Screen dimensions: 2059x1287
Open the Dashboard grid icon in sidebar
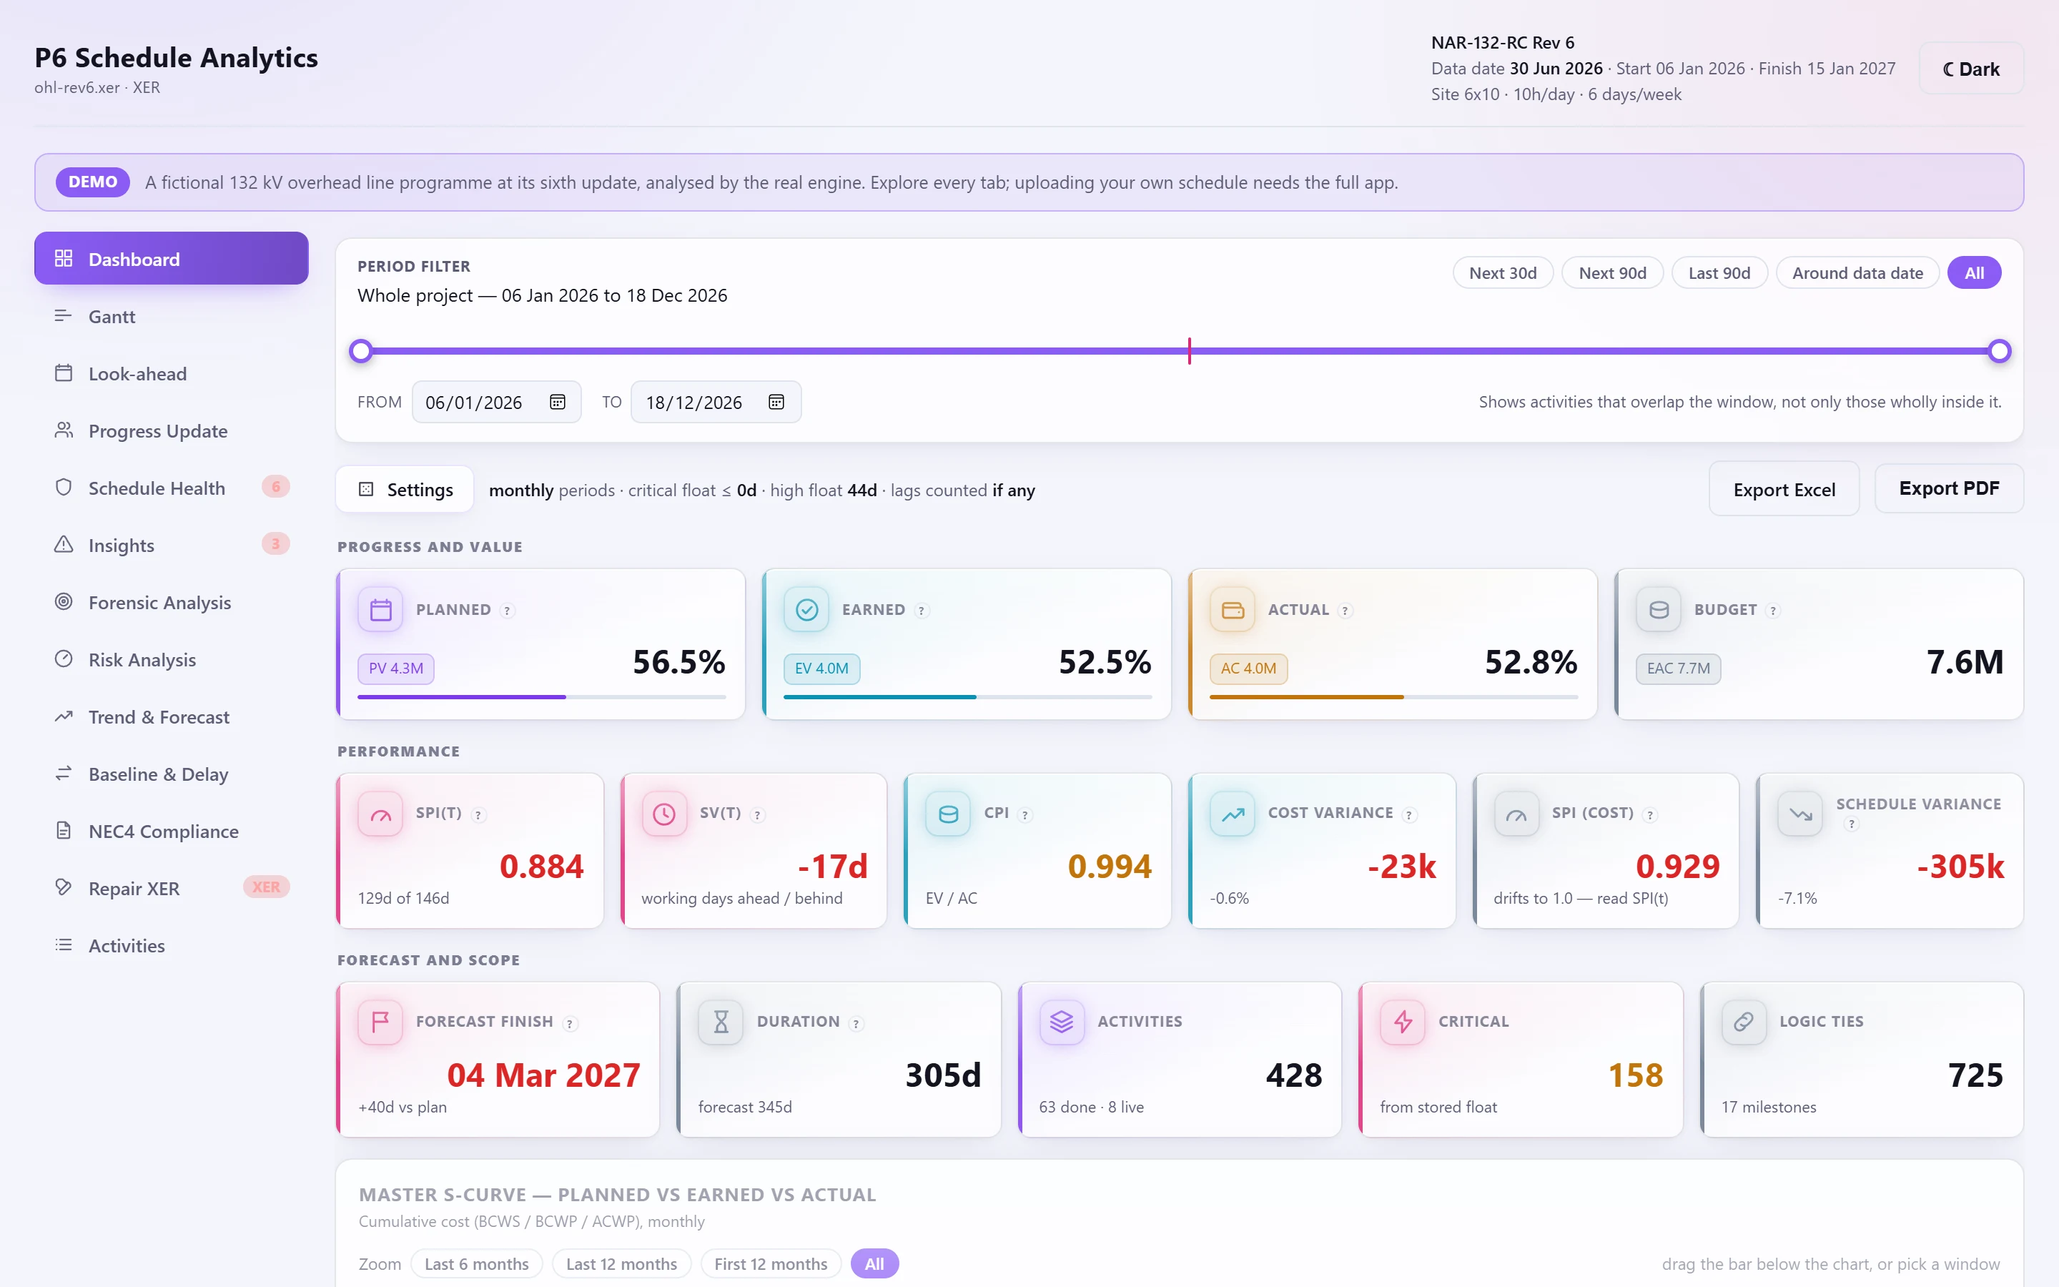coord(63,258)
